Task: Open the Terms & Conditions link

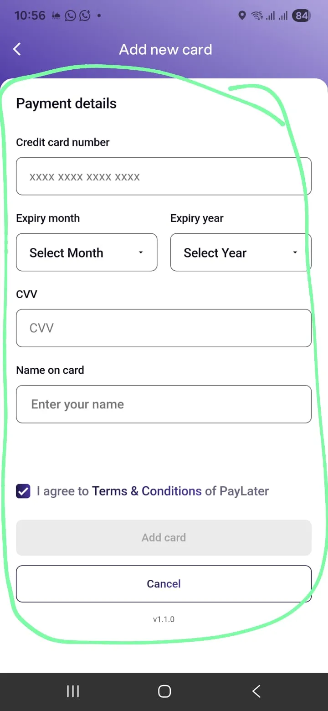Action: (x=147, y=491)
